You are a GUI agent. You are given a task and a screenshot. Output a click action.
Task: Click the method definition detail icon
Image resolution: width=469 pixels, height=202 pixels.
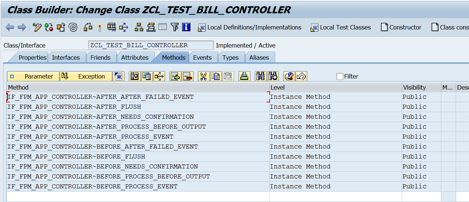[135, 76]
